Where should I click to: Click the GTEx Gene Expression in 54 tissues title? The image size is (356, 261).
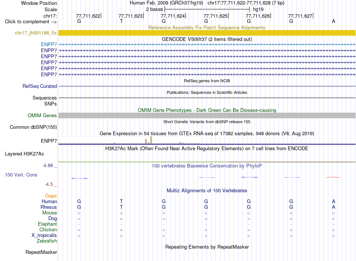(207, 134)
